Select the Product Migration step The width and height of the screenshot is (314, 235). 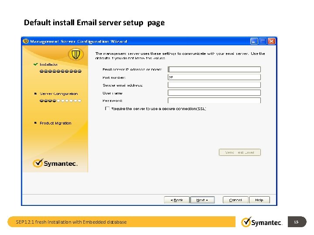point(55,123)
